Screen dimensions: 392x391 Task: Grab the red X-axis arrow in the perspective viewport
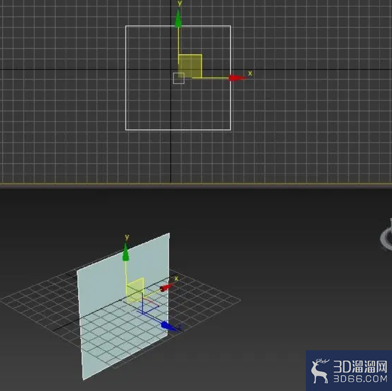point(166,288)
